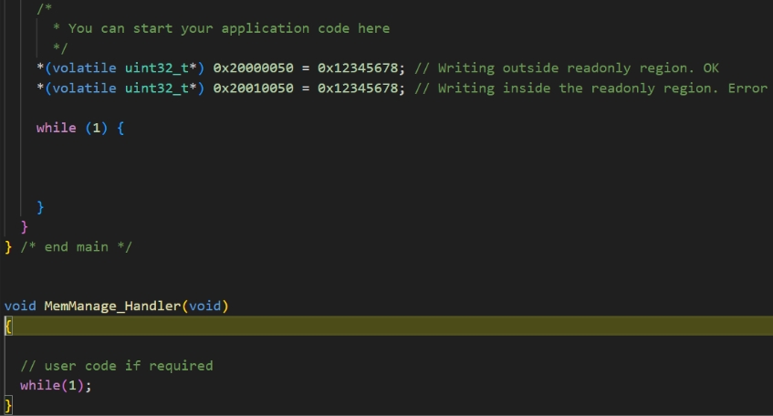Click the pink closing brace below the loop
The image size is (773, 416).
pyautogui.click(x=25, y=226)
